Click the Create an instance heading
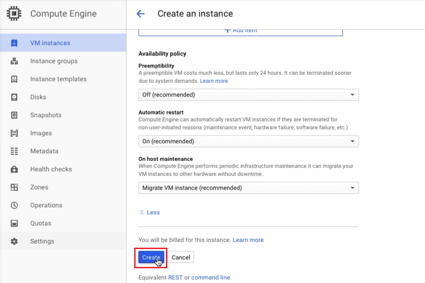Viewport: 425px width, 283px height. click(195, 13)
